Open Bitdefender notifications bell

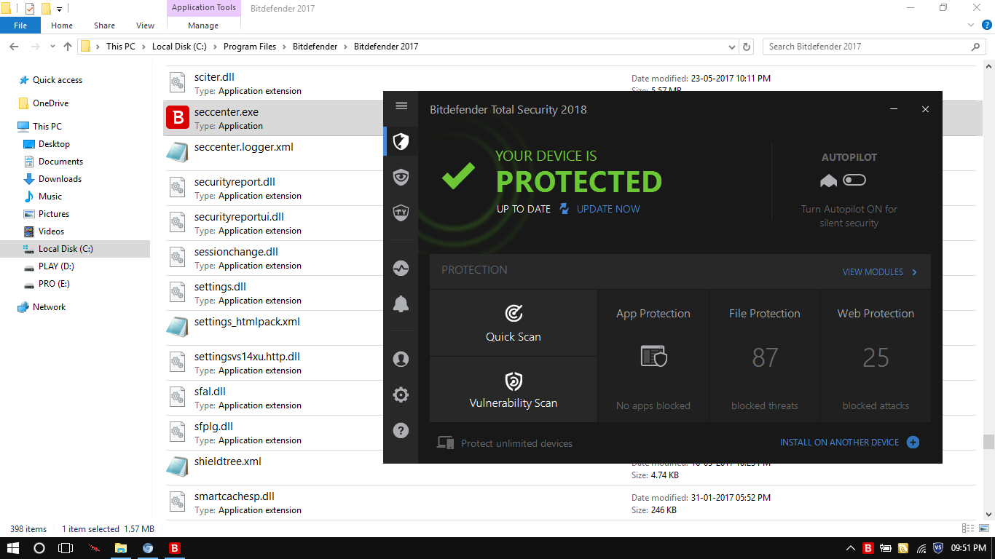coord(401,304)
